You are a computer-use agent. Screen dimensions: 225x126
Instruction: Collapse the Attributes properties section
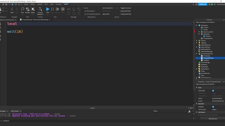point(197,112)
